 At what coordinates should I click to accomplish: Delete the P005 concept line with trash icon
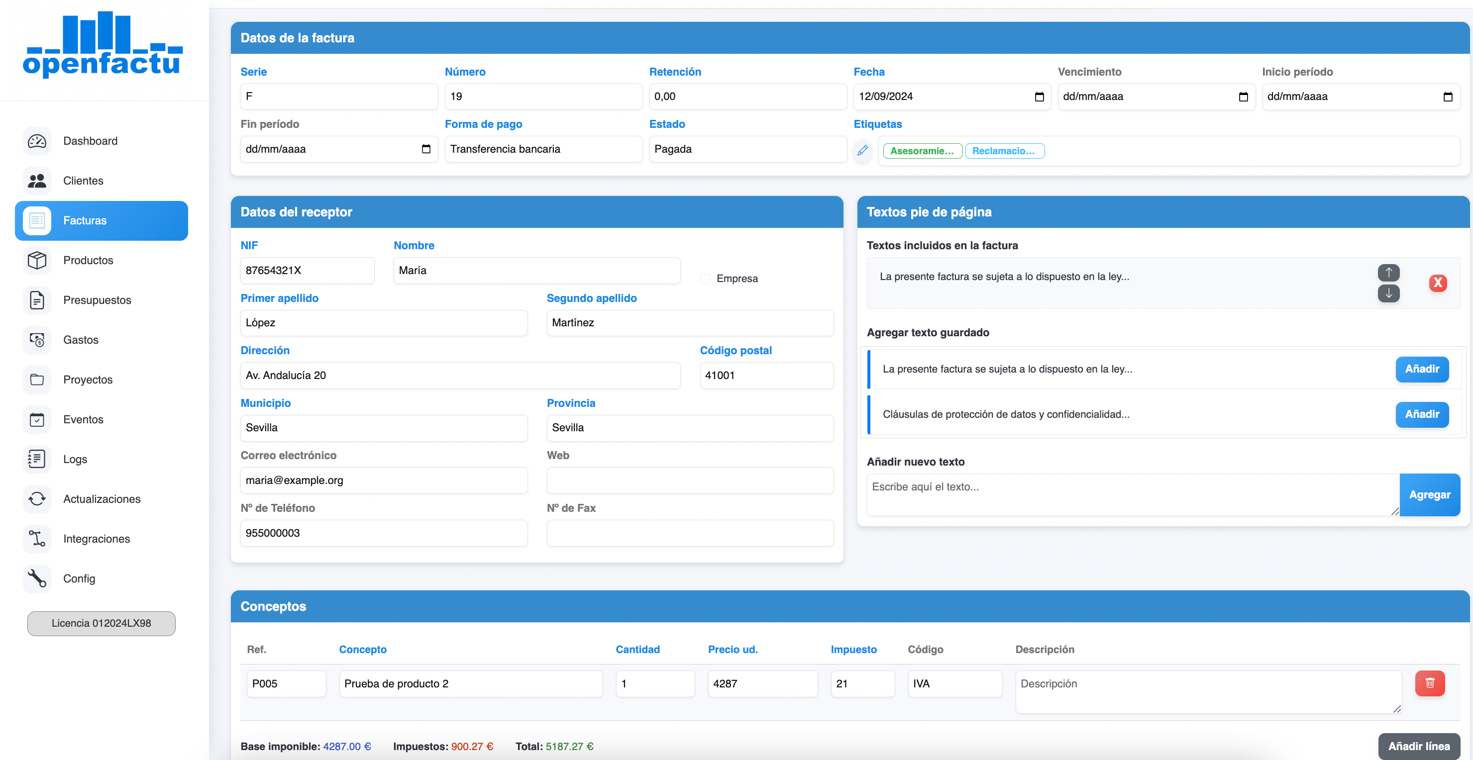(x=1430, y=683)
